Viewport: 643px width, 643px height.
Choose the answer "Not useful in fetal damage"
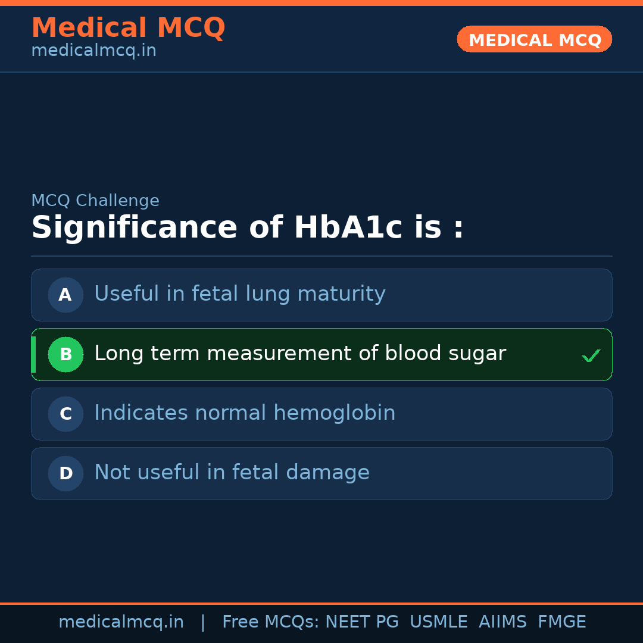click(x=232, y=473)
